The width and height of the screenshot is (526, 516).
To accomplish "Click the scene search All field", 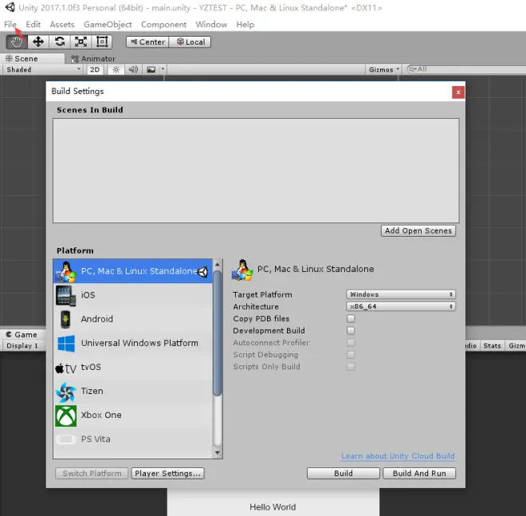I will pyautogui.click(x=466, y=69).
